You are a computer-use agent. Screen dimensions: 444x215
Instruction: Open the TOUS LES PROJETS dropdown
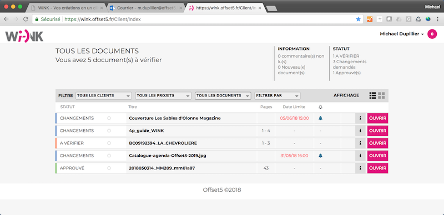pyautogui.click(x=163, y=96)
